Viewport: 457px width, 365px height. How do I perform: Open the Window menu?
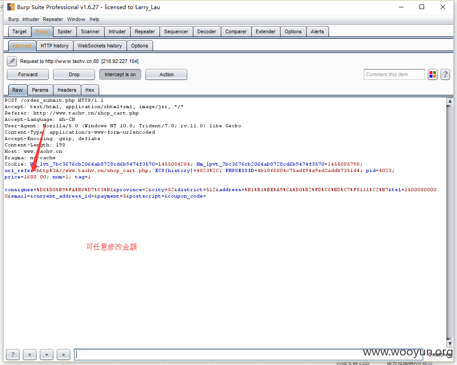(x=76, y=19)
